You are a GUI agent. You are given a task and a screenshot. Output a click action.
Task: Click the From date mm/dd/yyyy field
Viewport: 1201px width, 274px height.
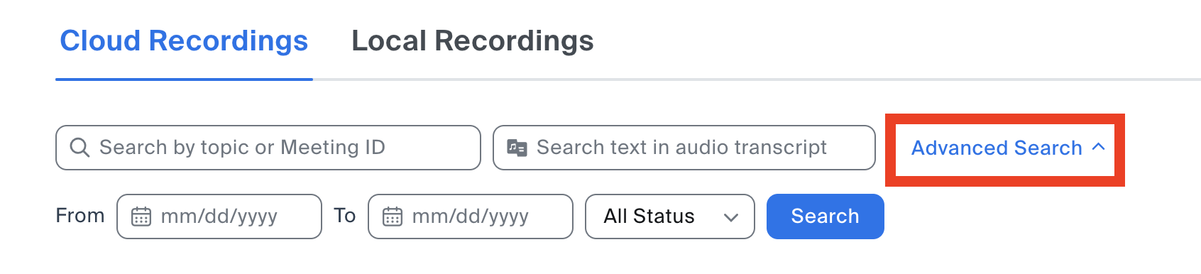coord(219,217)
